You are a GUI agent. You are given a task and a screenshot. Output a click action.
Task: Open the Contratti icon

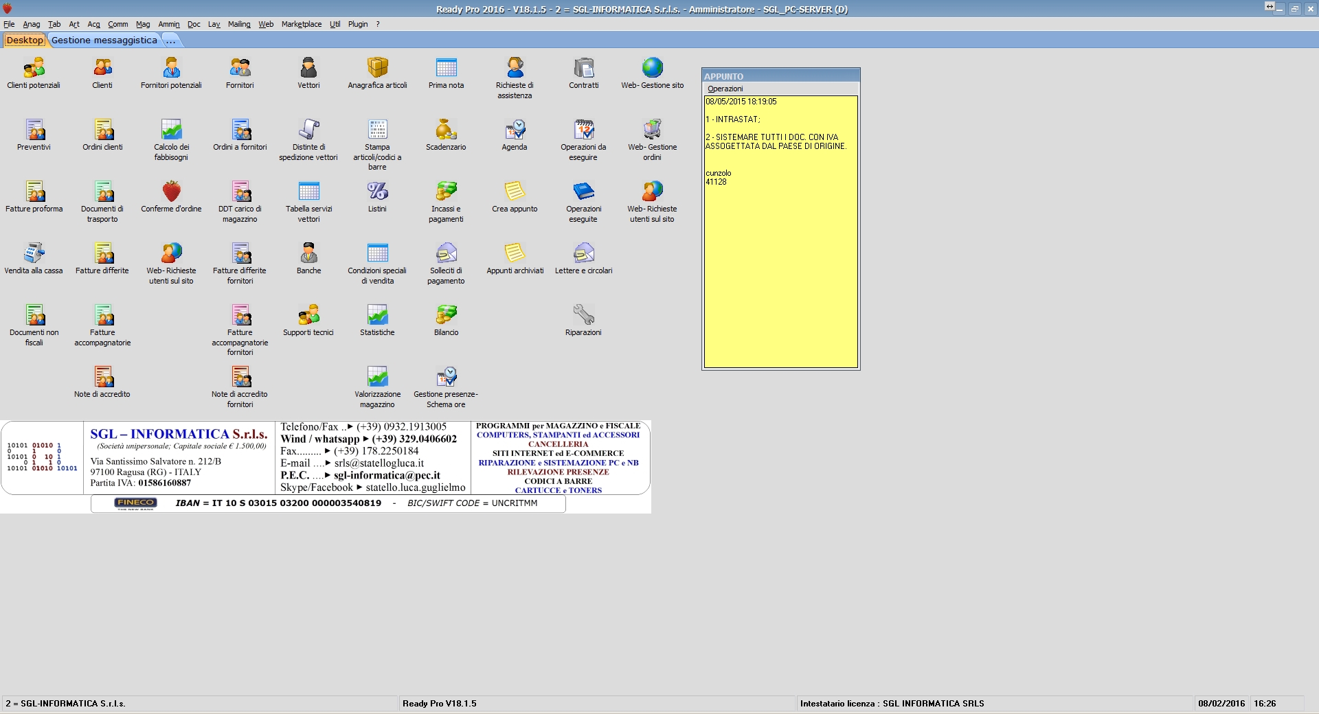tap(583, 68)
